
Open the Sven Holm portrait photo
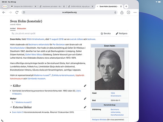point(110,69)
